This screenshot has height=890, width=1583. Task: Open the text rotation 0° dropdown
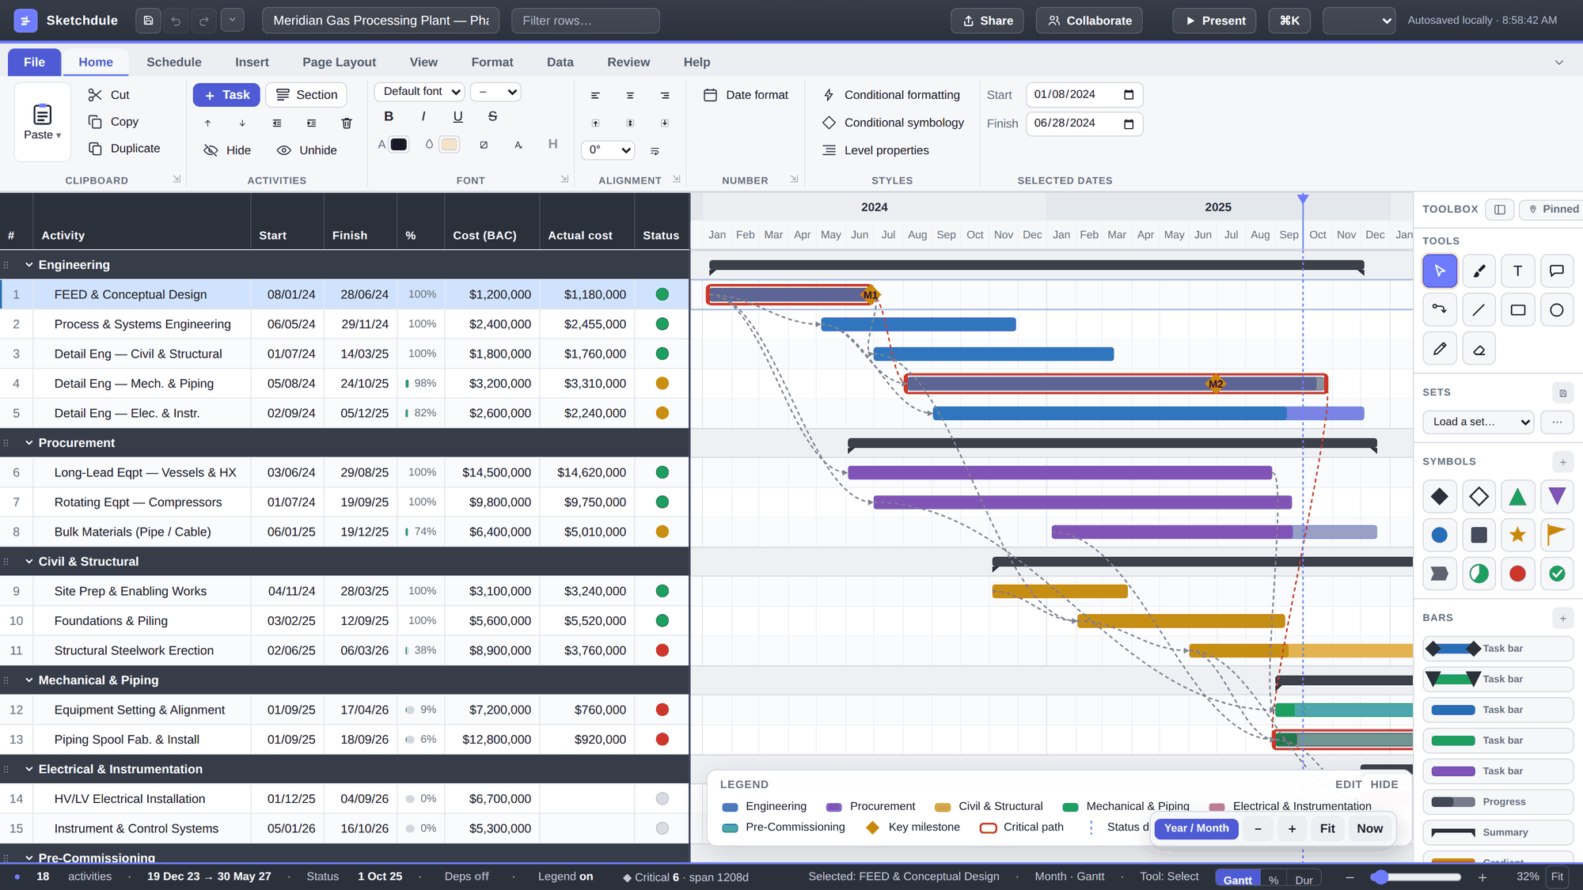pos(608,150)
